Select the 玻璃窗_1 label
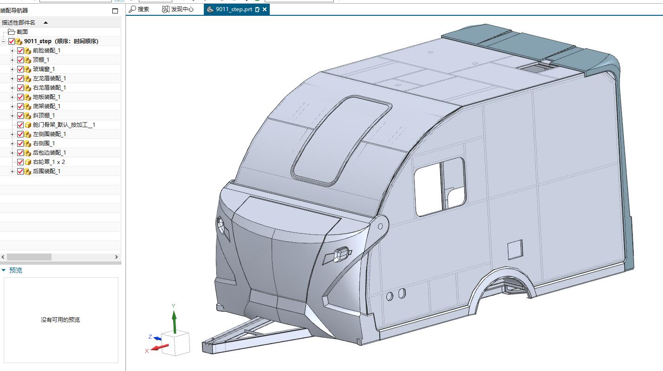Viewport: 663px width, 371px height. click(x=44, y=69)
